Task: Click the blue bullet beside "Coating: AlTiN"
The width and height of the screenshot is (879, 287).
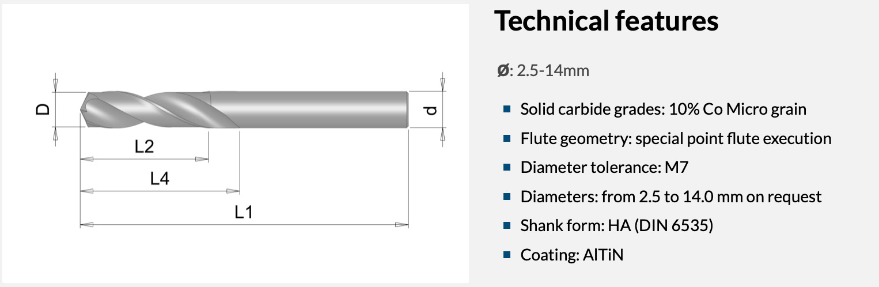Action: click(x=507, y=255)
